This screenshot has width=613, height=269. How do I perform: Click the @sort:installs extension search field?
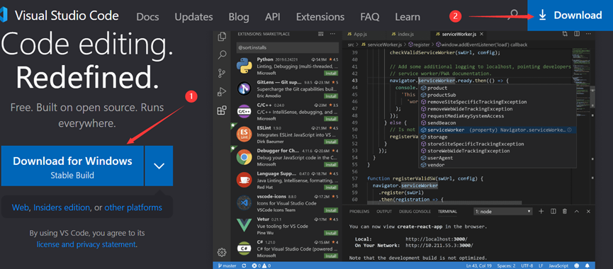pyautogui.click(x=287, y=47)
